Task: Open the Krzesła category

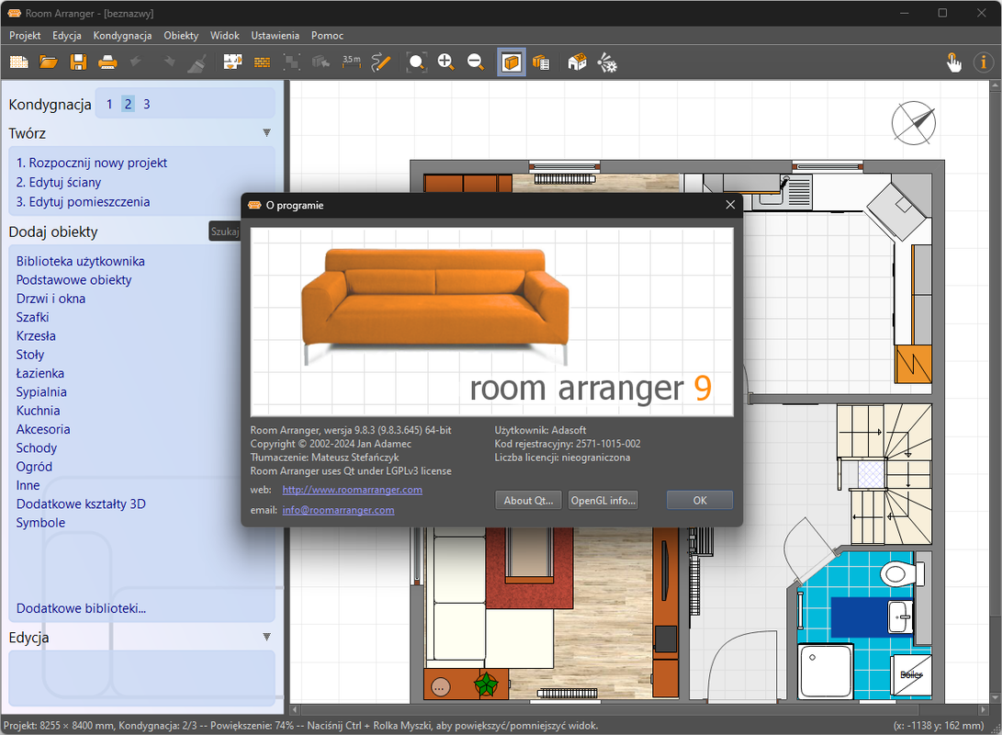Action: 36,335
